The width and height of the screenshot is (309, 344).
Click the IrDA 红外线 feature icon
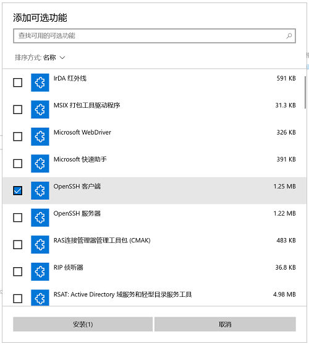(x=40, y=82)
